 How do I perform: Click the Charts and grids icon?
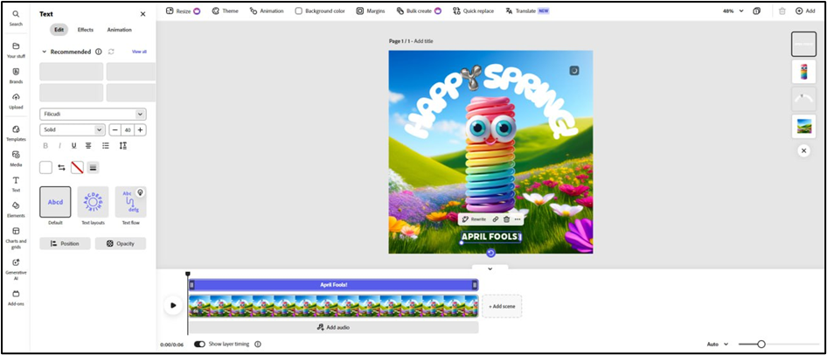click(16, 234)
